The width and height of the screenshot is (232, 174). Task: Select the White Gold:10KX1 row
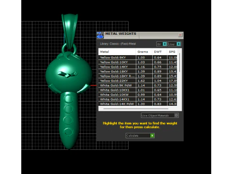click(138, 90)
